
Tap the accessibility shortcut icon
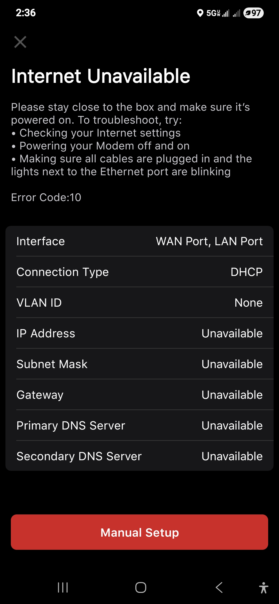(263, 588)
